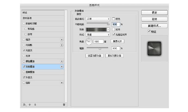
Task: Click 不透明度 opacity slider handle
Action: click(108, 24)
